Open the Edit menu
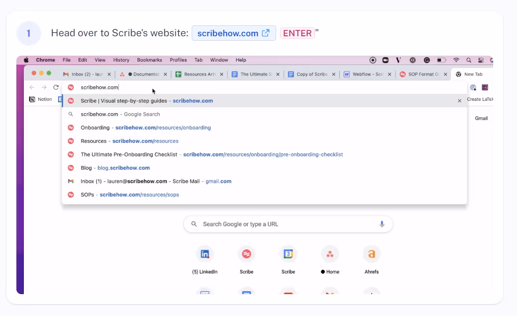This screenshot has height=316, width=517. pyautogui.click(x=82, y=60)
